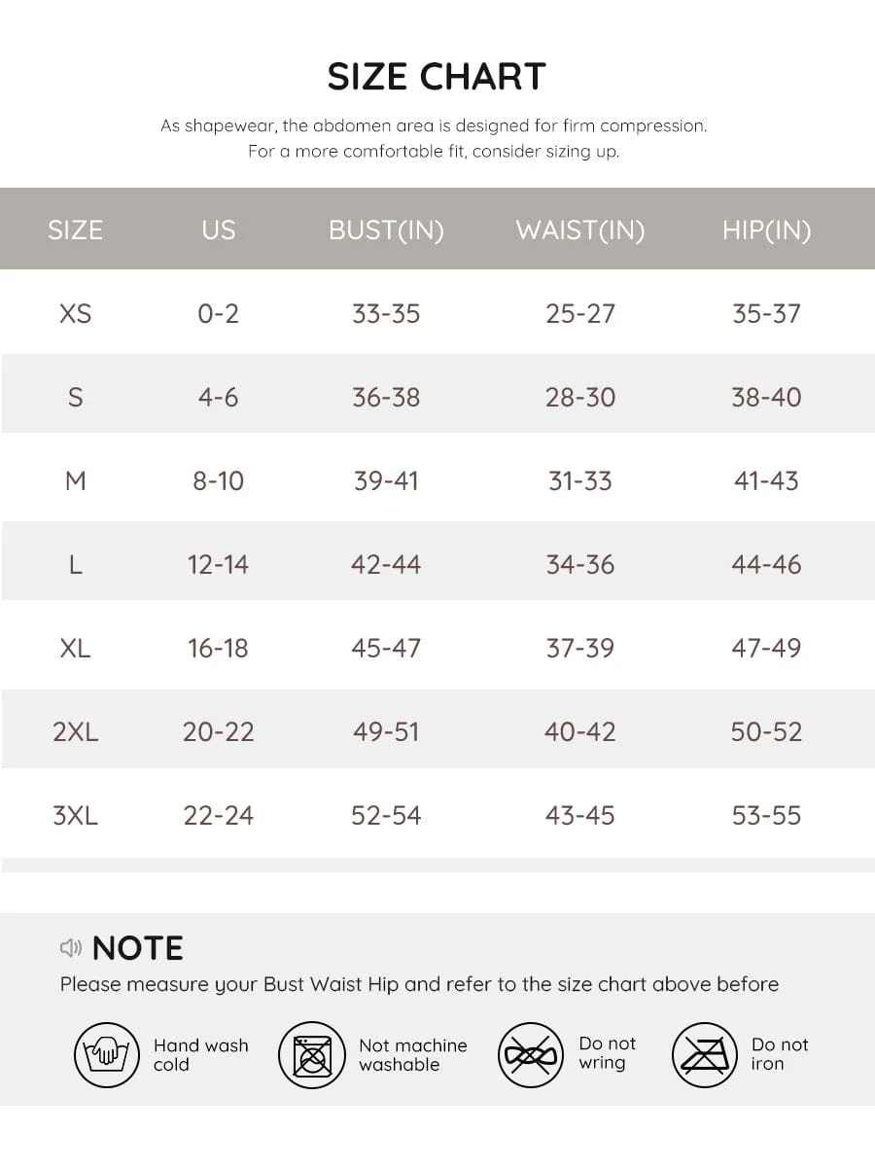875x1167 pixels.
Task: Click the 'Do not iron' text label
Action: [780, 1053]
